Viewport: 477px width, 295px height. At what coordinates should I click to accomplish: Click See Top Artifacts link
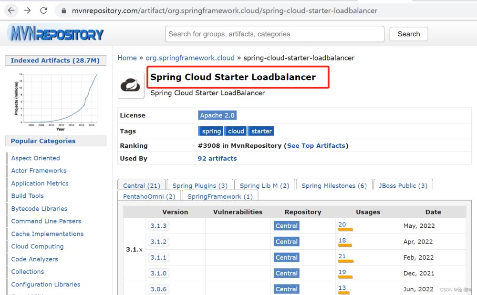pos(316,145)
